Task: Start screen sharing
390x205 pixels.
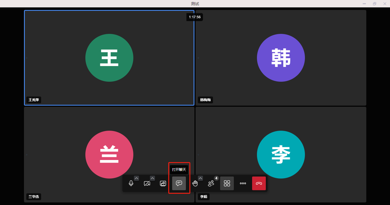Action: point(163,183)
